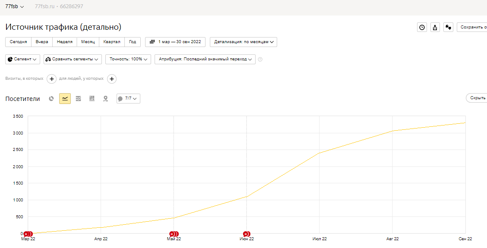Open the map chart view
Image resolution: width=487 pixels, height=248 pixels.
105,99
